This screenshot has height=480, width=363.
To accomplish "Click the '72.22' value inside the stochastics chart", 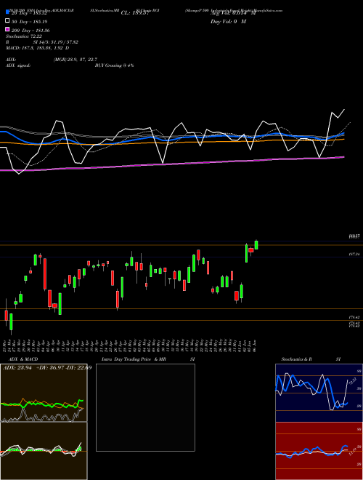I will click(352, 381).
